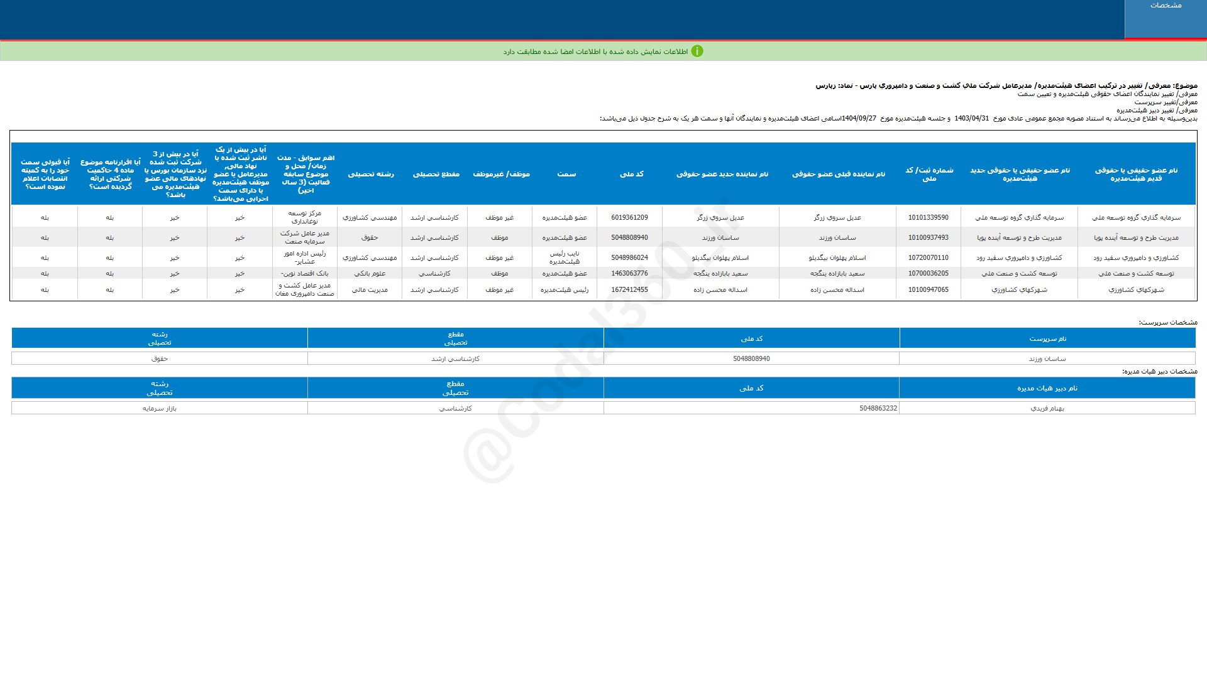This screenshot has height=678, width=1207.
Task: Click the green info icon in notification bar
Action: (697, 51)
